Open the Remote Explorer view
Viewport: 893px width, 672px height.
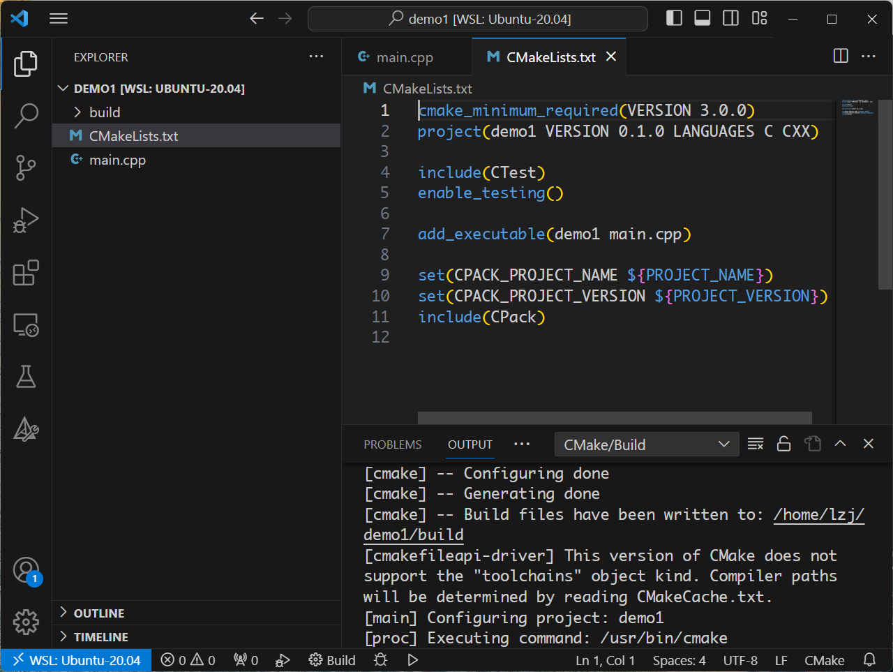coord(26,324)
